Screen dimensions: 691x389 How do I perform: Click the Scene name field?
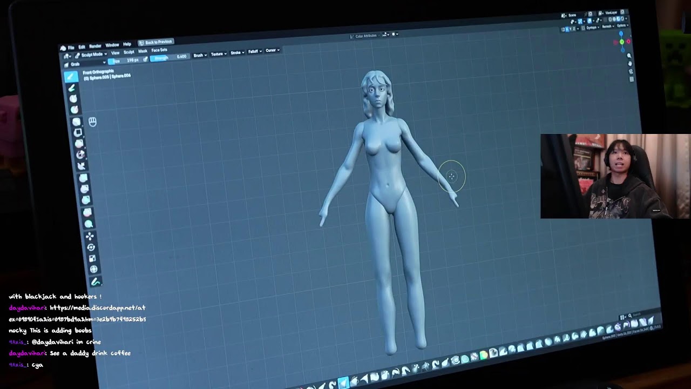[x=572, y=15]
